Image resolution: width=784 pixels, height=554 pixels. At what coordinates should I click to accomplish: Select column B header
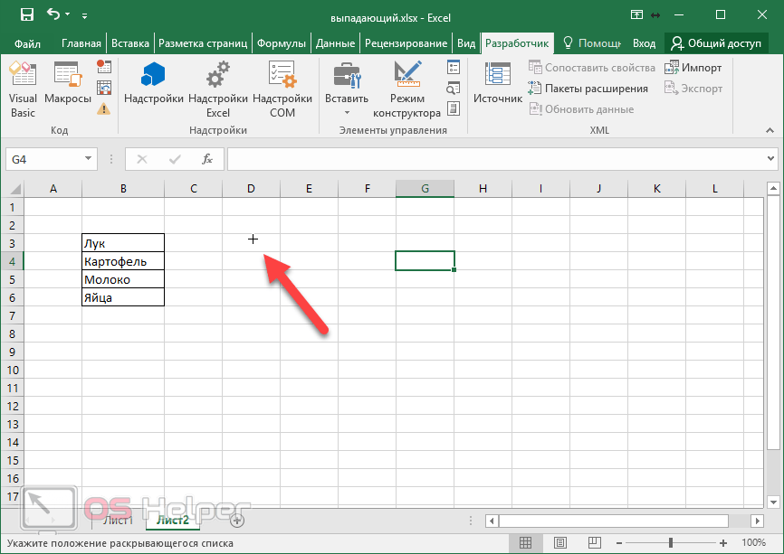point(123,189)
